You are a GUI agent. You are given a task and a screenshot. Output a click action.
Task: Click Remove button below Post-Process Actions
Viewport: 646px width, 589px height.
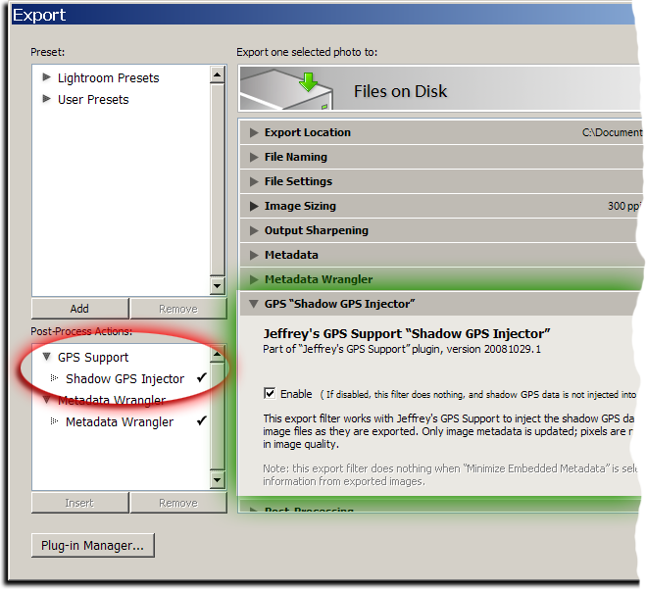178,503
